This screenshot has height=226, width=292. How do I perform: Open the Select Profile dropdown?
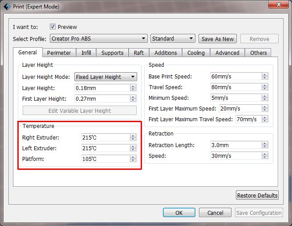98,39
